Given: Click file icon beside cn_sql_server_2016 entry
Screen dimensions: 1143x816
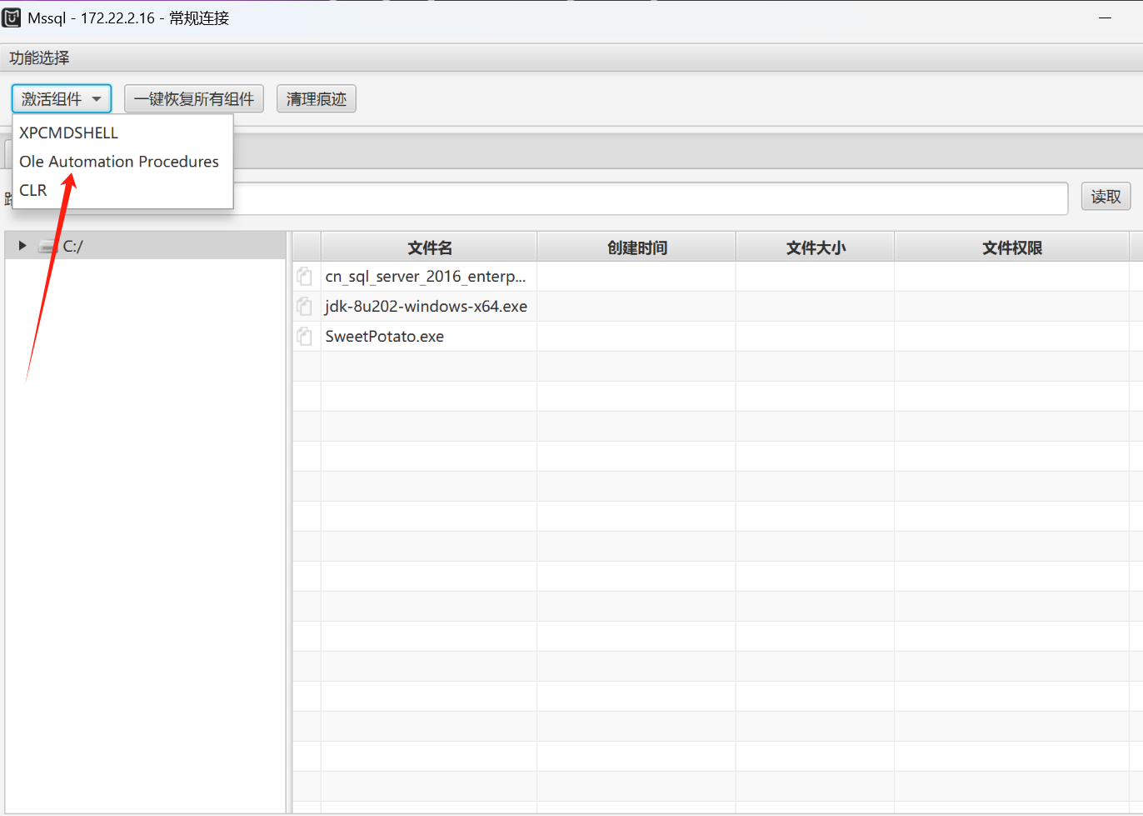Looking at the screenshot, I should (305, 277).
